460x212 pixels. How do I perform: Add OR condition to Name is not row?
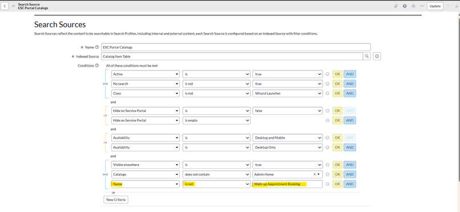click(337, 184)
